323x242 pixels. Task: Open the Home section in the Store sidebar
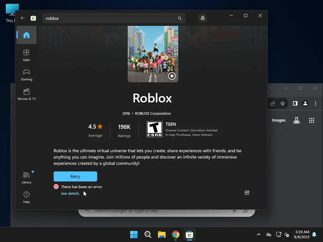click(x=26, y=35)
